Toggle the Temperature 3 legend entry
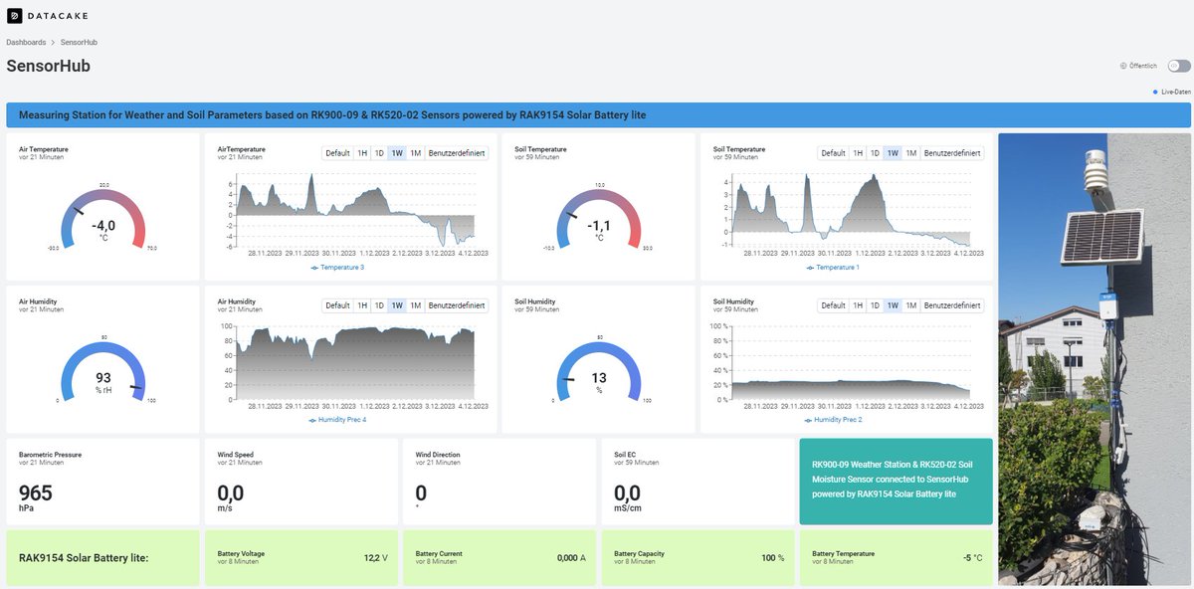This screenshot has width=1194, height=589. click(x=337, y=268)
